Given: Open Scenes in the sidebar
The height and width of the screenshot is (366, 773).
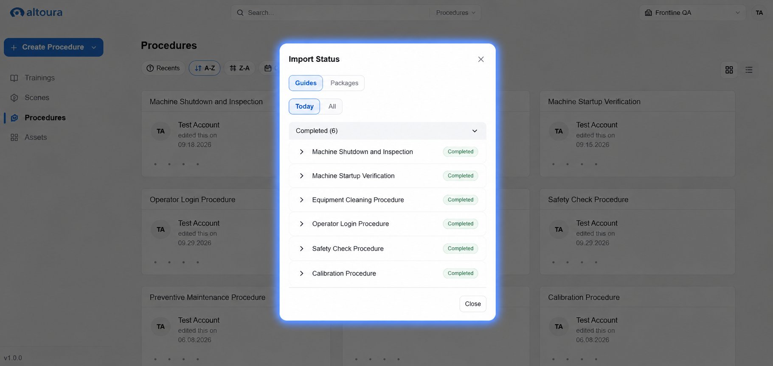Looking at the screenshot, I should pyautogui.click(x=37, y=98).
